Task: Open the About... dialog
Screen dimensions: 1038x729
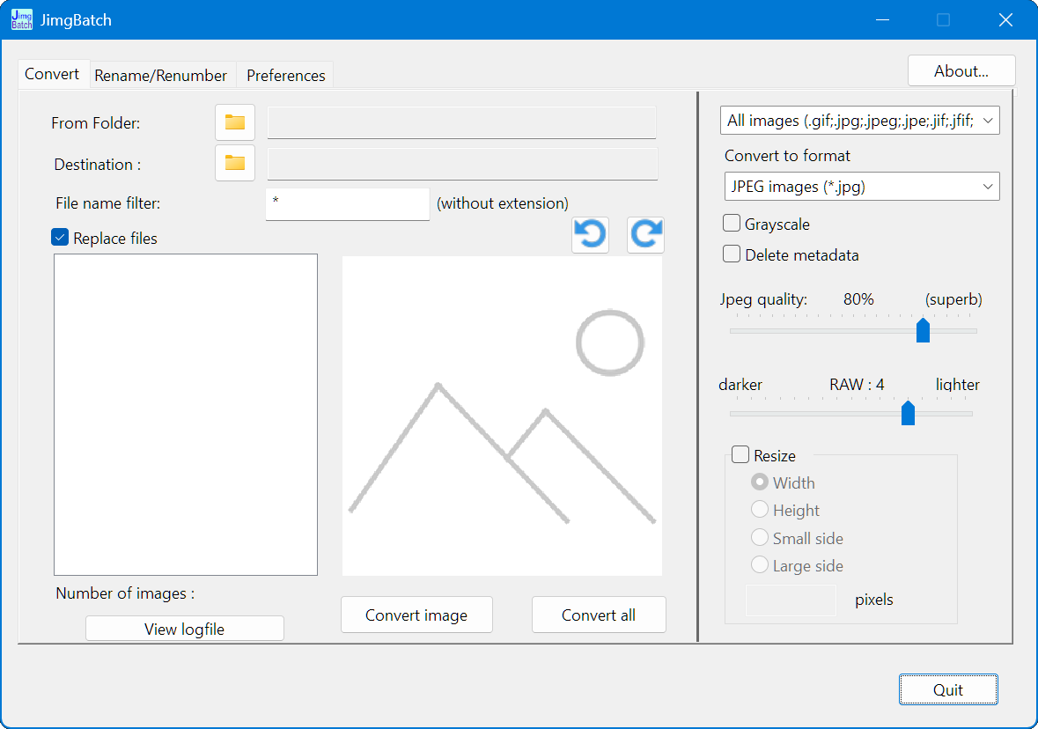Action: tap(961, 71)
